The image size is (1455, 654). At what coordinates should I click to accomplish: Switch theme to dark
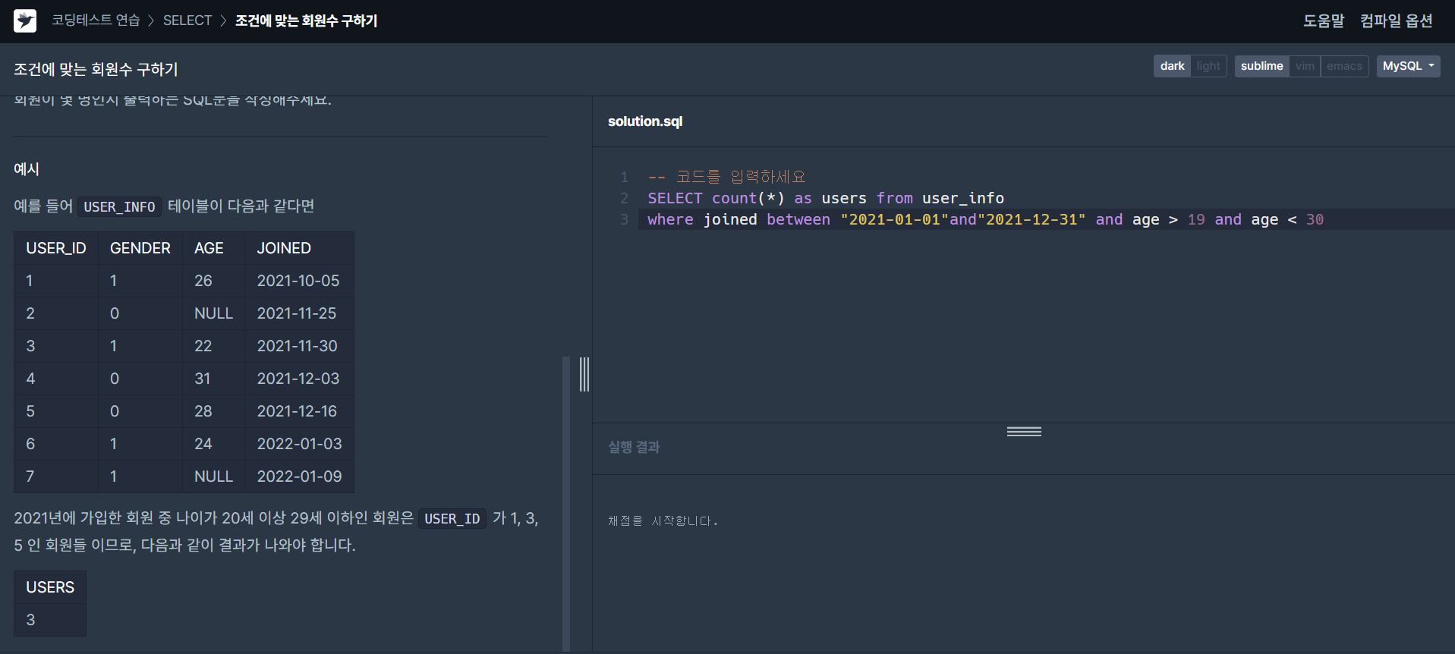pos(1172,66)
